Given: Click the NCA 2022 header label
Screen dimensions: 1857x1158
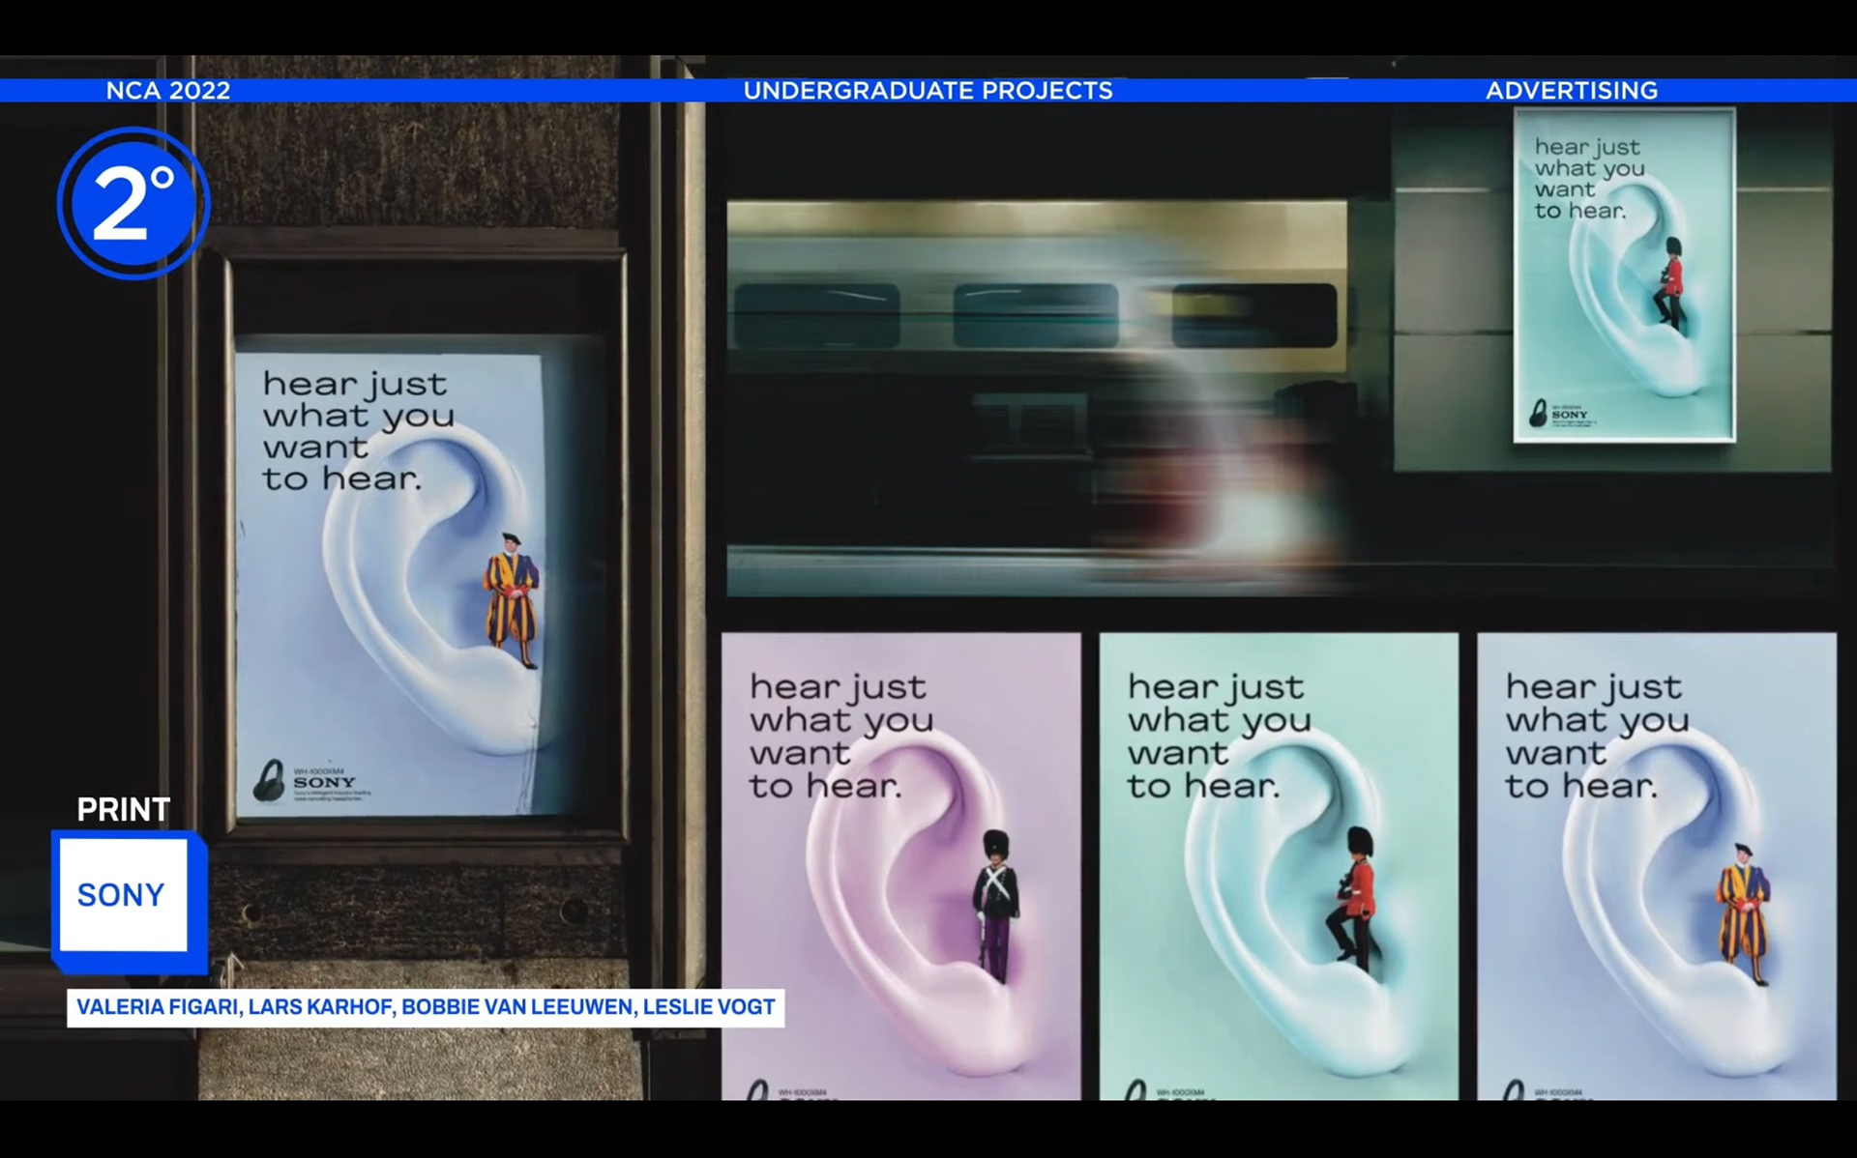Looking at the screenshot, I should 168,91.
